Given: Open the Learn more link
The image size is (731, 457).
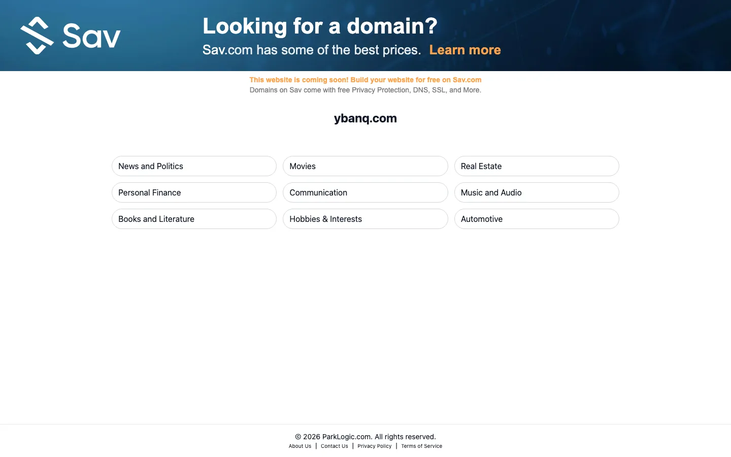Looking at the screenshot, I should (465, 50).
